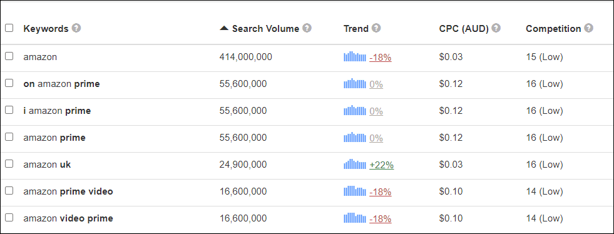
Task: Click question mark icon next to Trend
Action: click(376, 28)
